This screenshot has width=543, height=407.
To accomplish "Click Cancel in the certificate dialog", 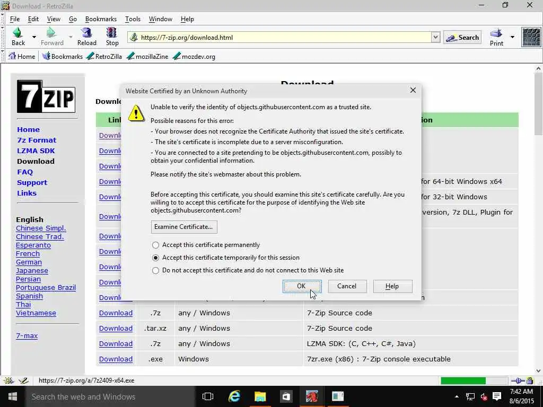I will (x=347, y=286).
